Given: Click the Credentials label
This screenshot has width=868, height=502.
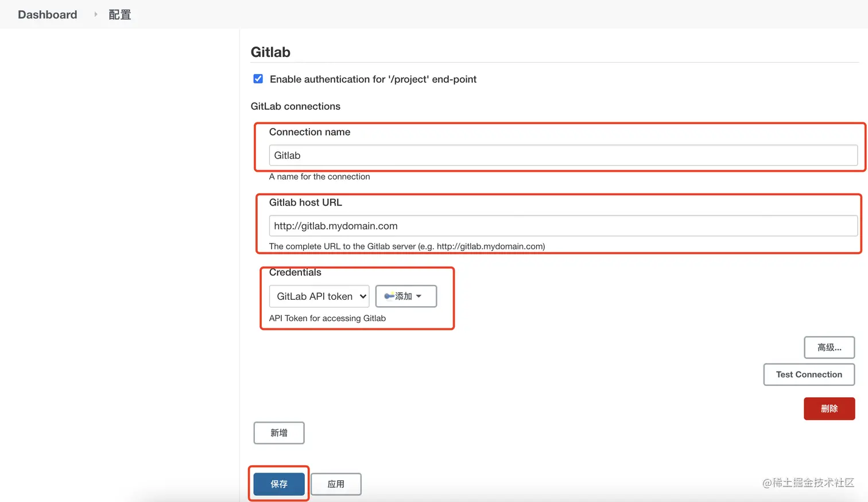Looking at the screenshot, I should coord(295,272).
